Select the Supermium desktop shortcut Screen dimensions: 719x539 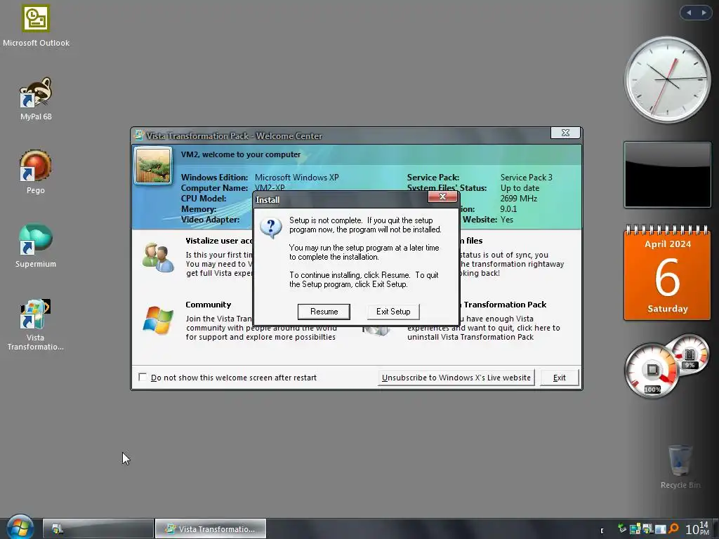point(36,246)
